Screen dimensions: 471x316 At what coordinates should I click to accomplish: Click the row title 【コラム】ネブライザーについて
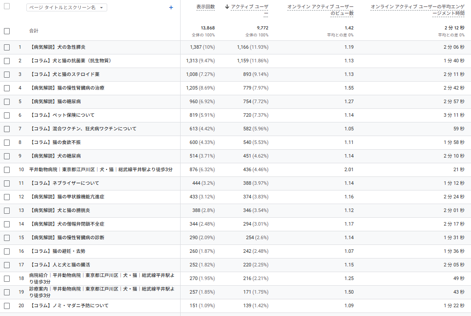pos(64,183)
